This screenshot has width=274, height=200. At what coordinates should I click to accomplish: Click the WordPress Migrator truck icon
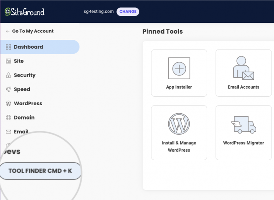243,125
